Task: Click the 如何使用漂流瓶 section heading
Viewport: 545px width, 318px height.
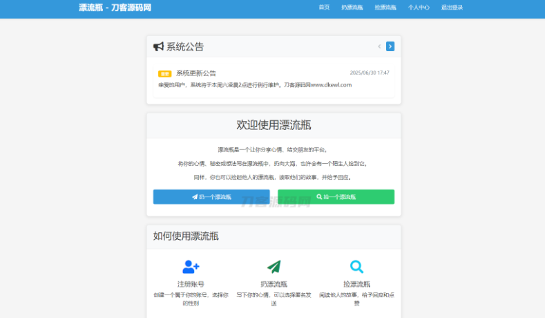Action: click(x=186, y=236)
